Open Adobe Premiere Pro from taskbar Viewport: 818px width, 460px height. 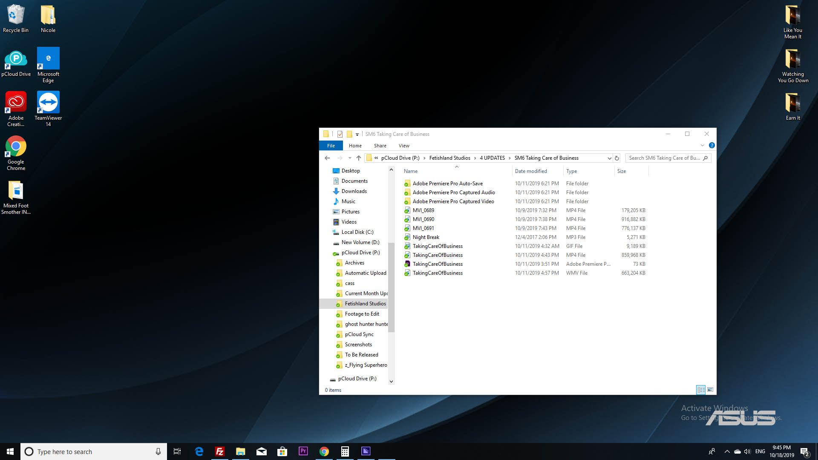coord(303,451)
